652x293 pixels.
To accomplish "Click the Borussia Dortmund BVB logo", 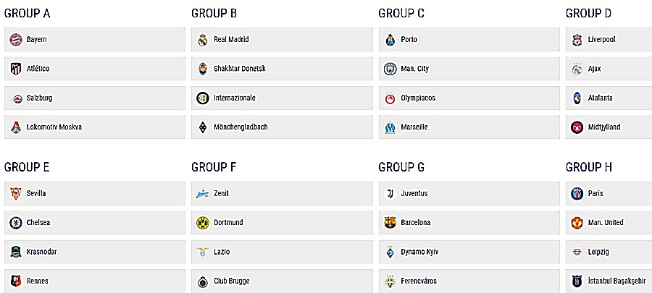I will click(203, 223).
